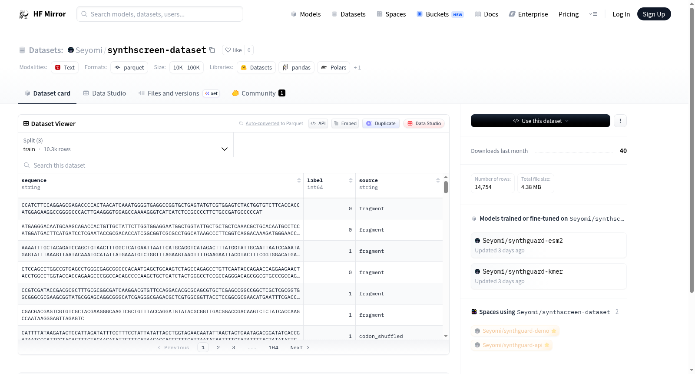Open Data Studio from the viewer header
The image size is (695, 374).
(x=424, y=123)
